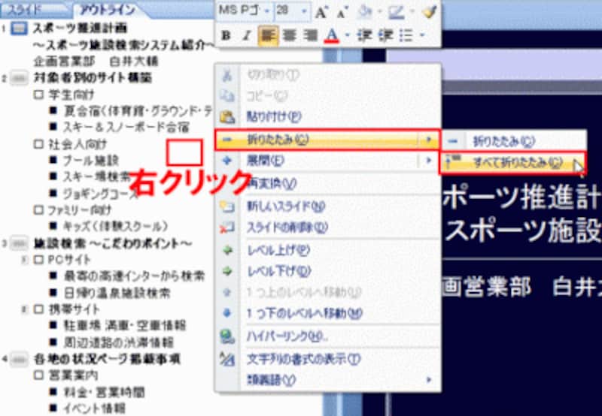Apply the red font color A icon
Image resolution: width=602 pixels, height=416 pixels.
pyautogui.click(x=332, y=35)
